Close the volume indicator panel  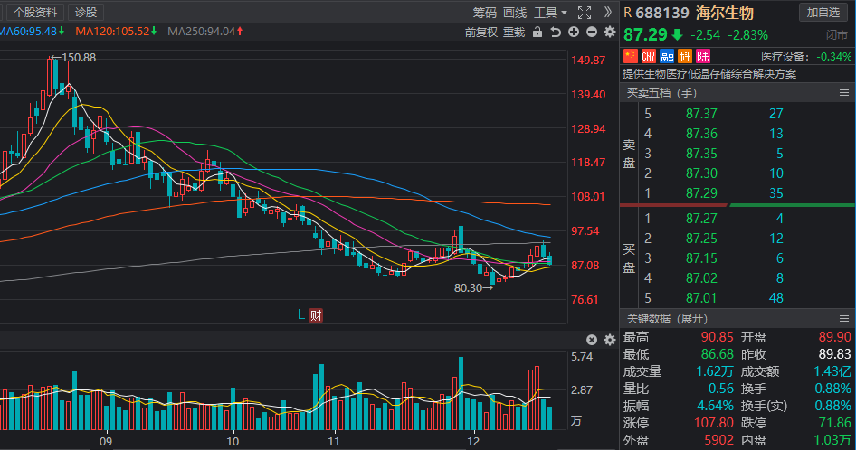[x=592, y=340]
